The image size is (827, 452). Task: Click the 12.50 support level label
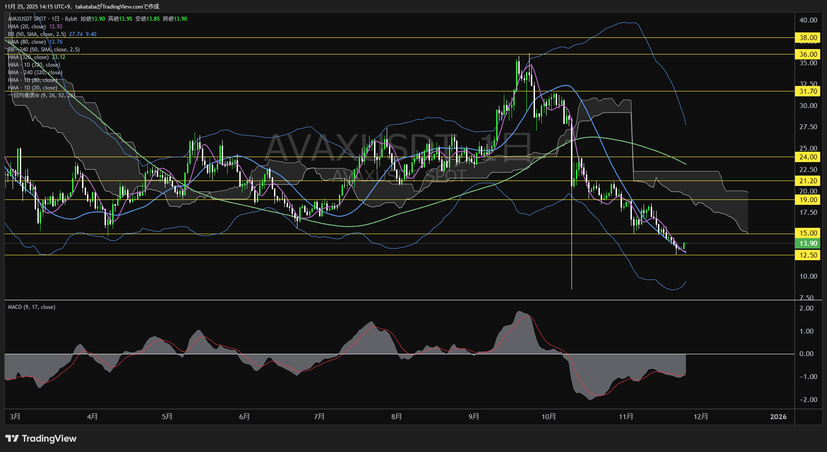(x=808, y=255)
